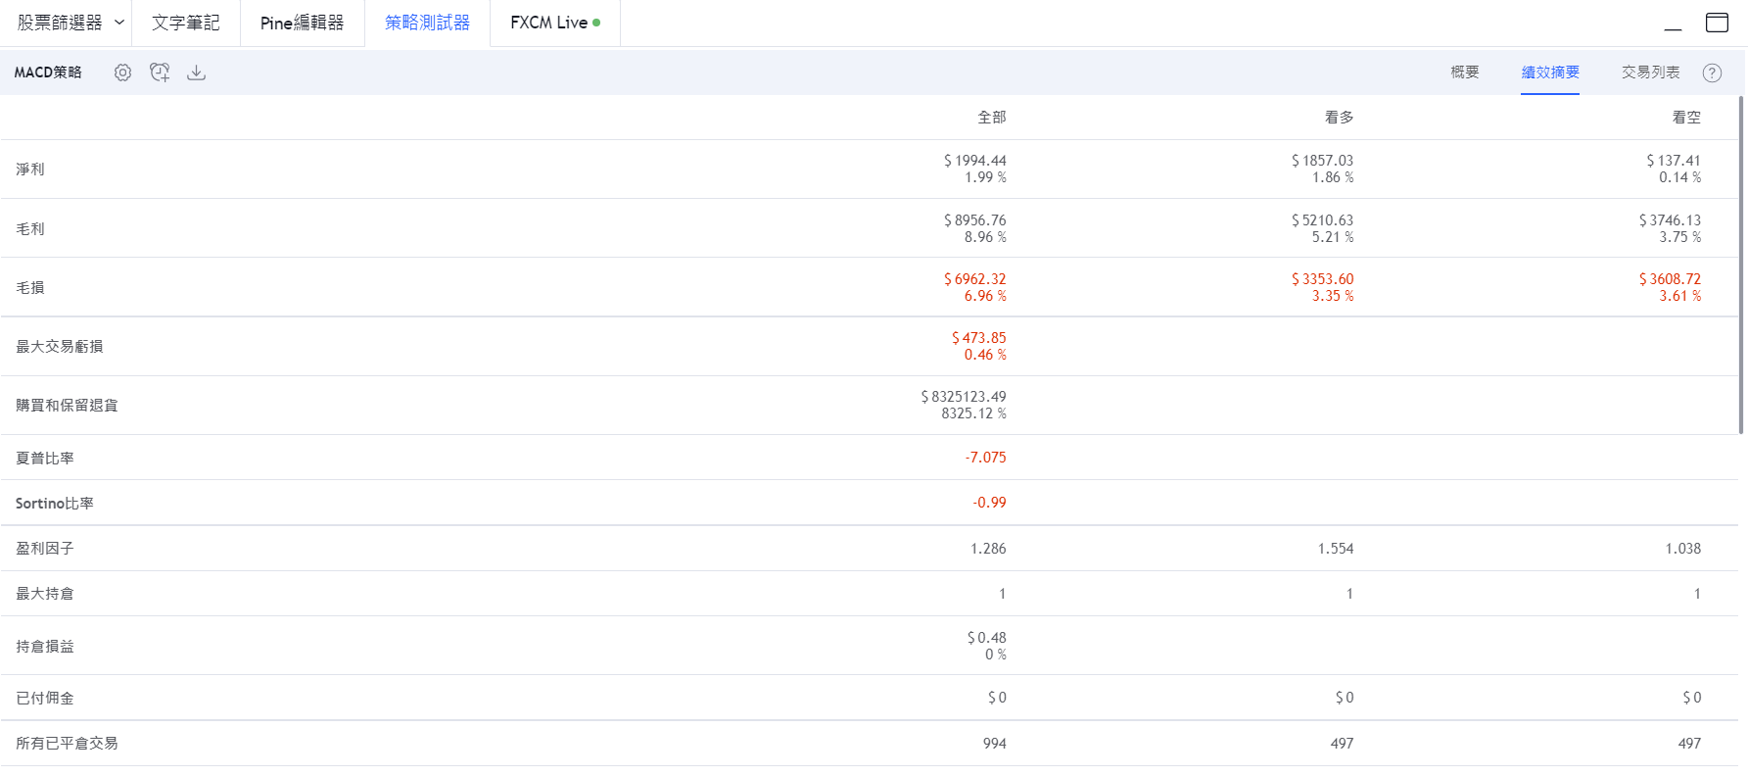This screenshot has height=776, width=1748.
Task: Click the MACD策略 strategy name
Action: [48, 73]
